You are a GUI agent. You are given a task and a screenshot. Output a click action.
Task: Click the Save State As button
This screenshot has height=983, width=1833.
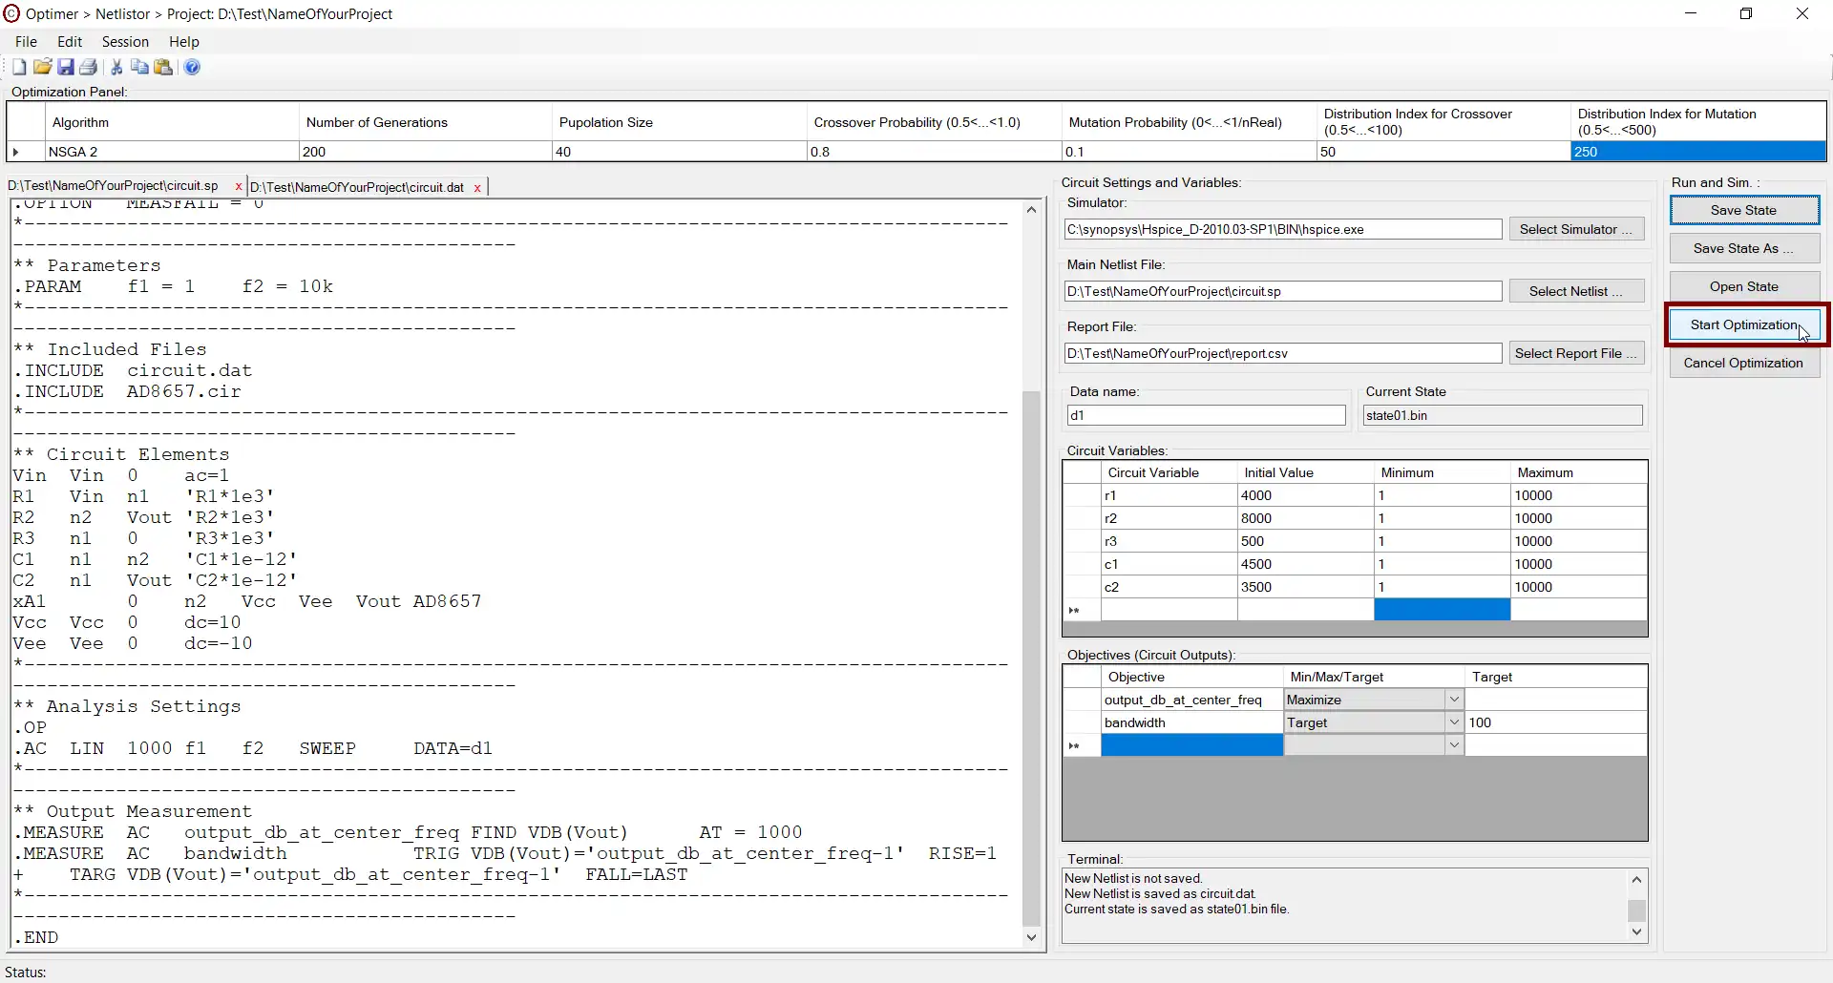(x=1743, y=248)
